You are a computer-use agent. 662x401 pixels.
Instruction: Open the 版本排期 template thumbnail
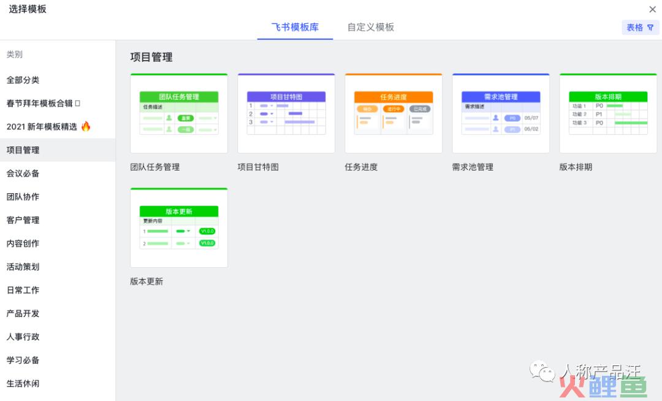point(608,113)
